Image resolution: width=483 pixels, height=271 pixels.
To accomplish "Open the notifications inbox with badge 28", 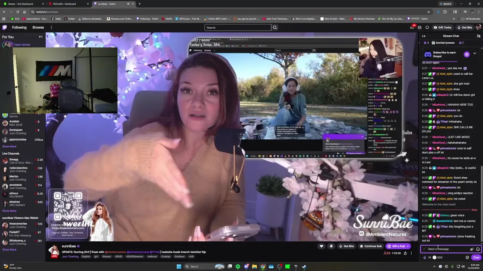I will (412, 27).
